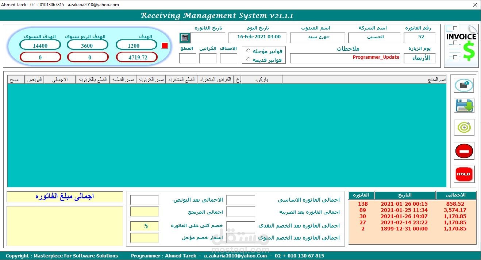Click the التاريخ history column header
This screenshot has height=260, width=481.
[405, 195]
